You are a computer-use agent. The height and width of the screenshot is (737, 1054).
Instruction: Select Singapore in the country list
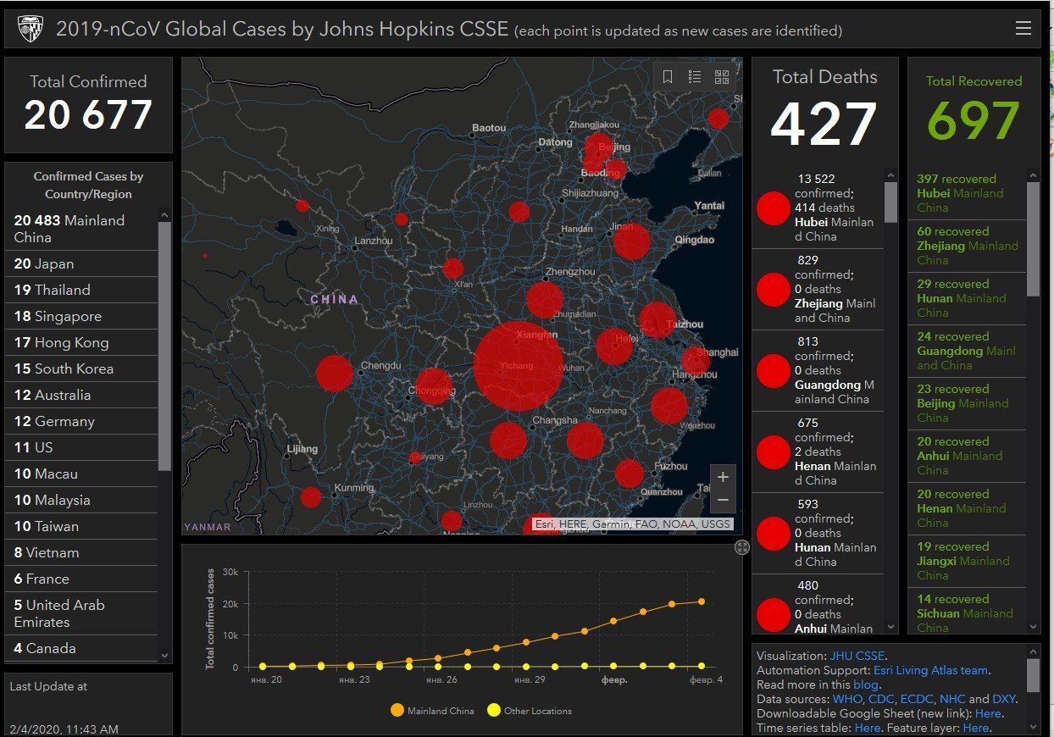click(x=58, y=316)
